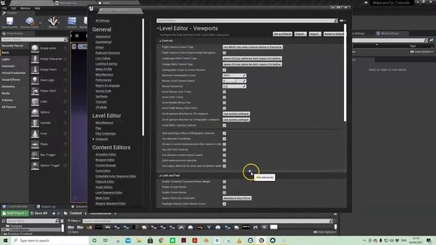This screenshot has height=245, width=436.
Task: Open Mail app on taskbar
Action: (128, 240)
